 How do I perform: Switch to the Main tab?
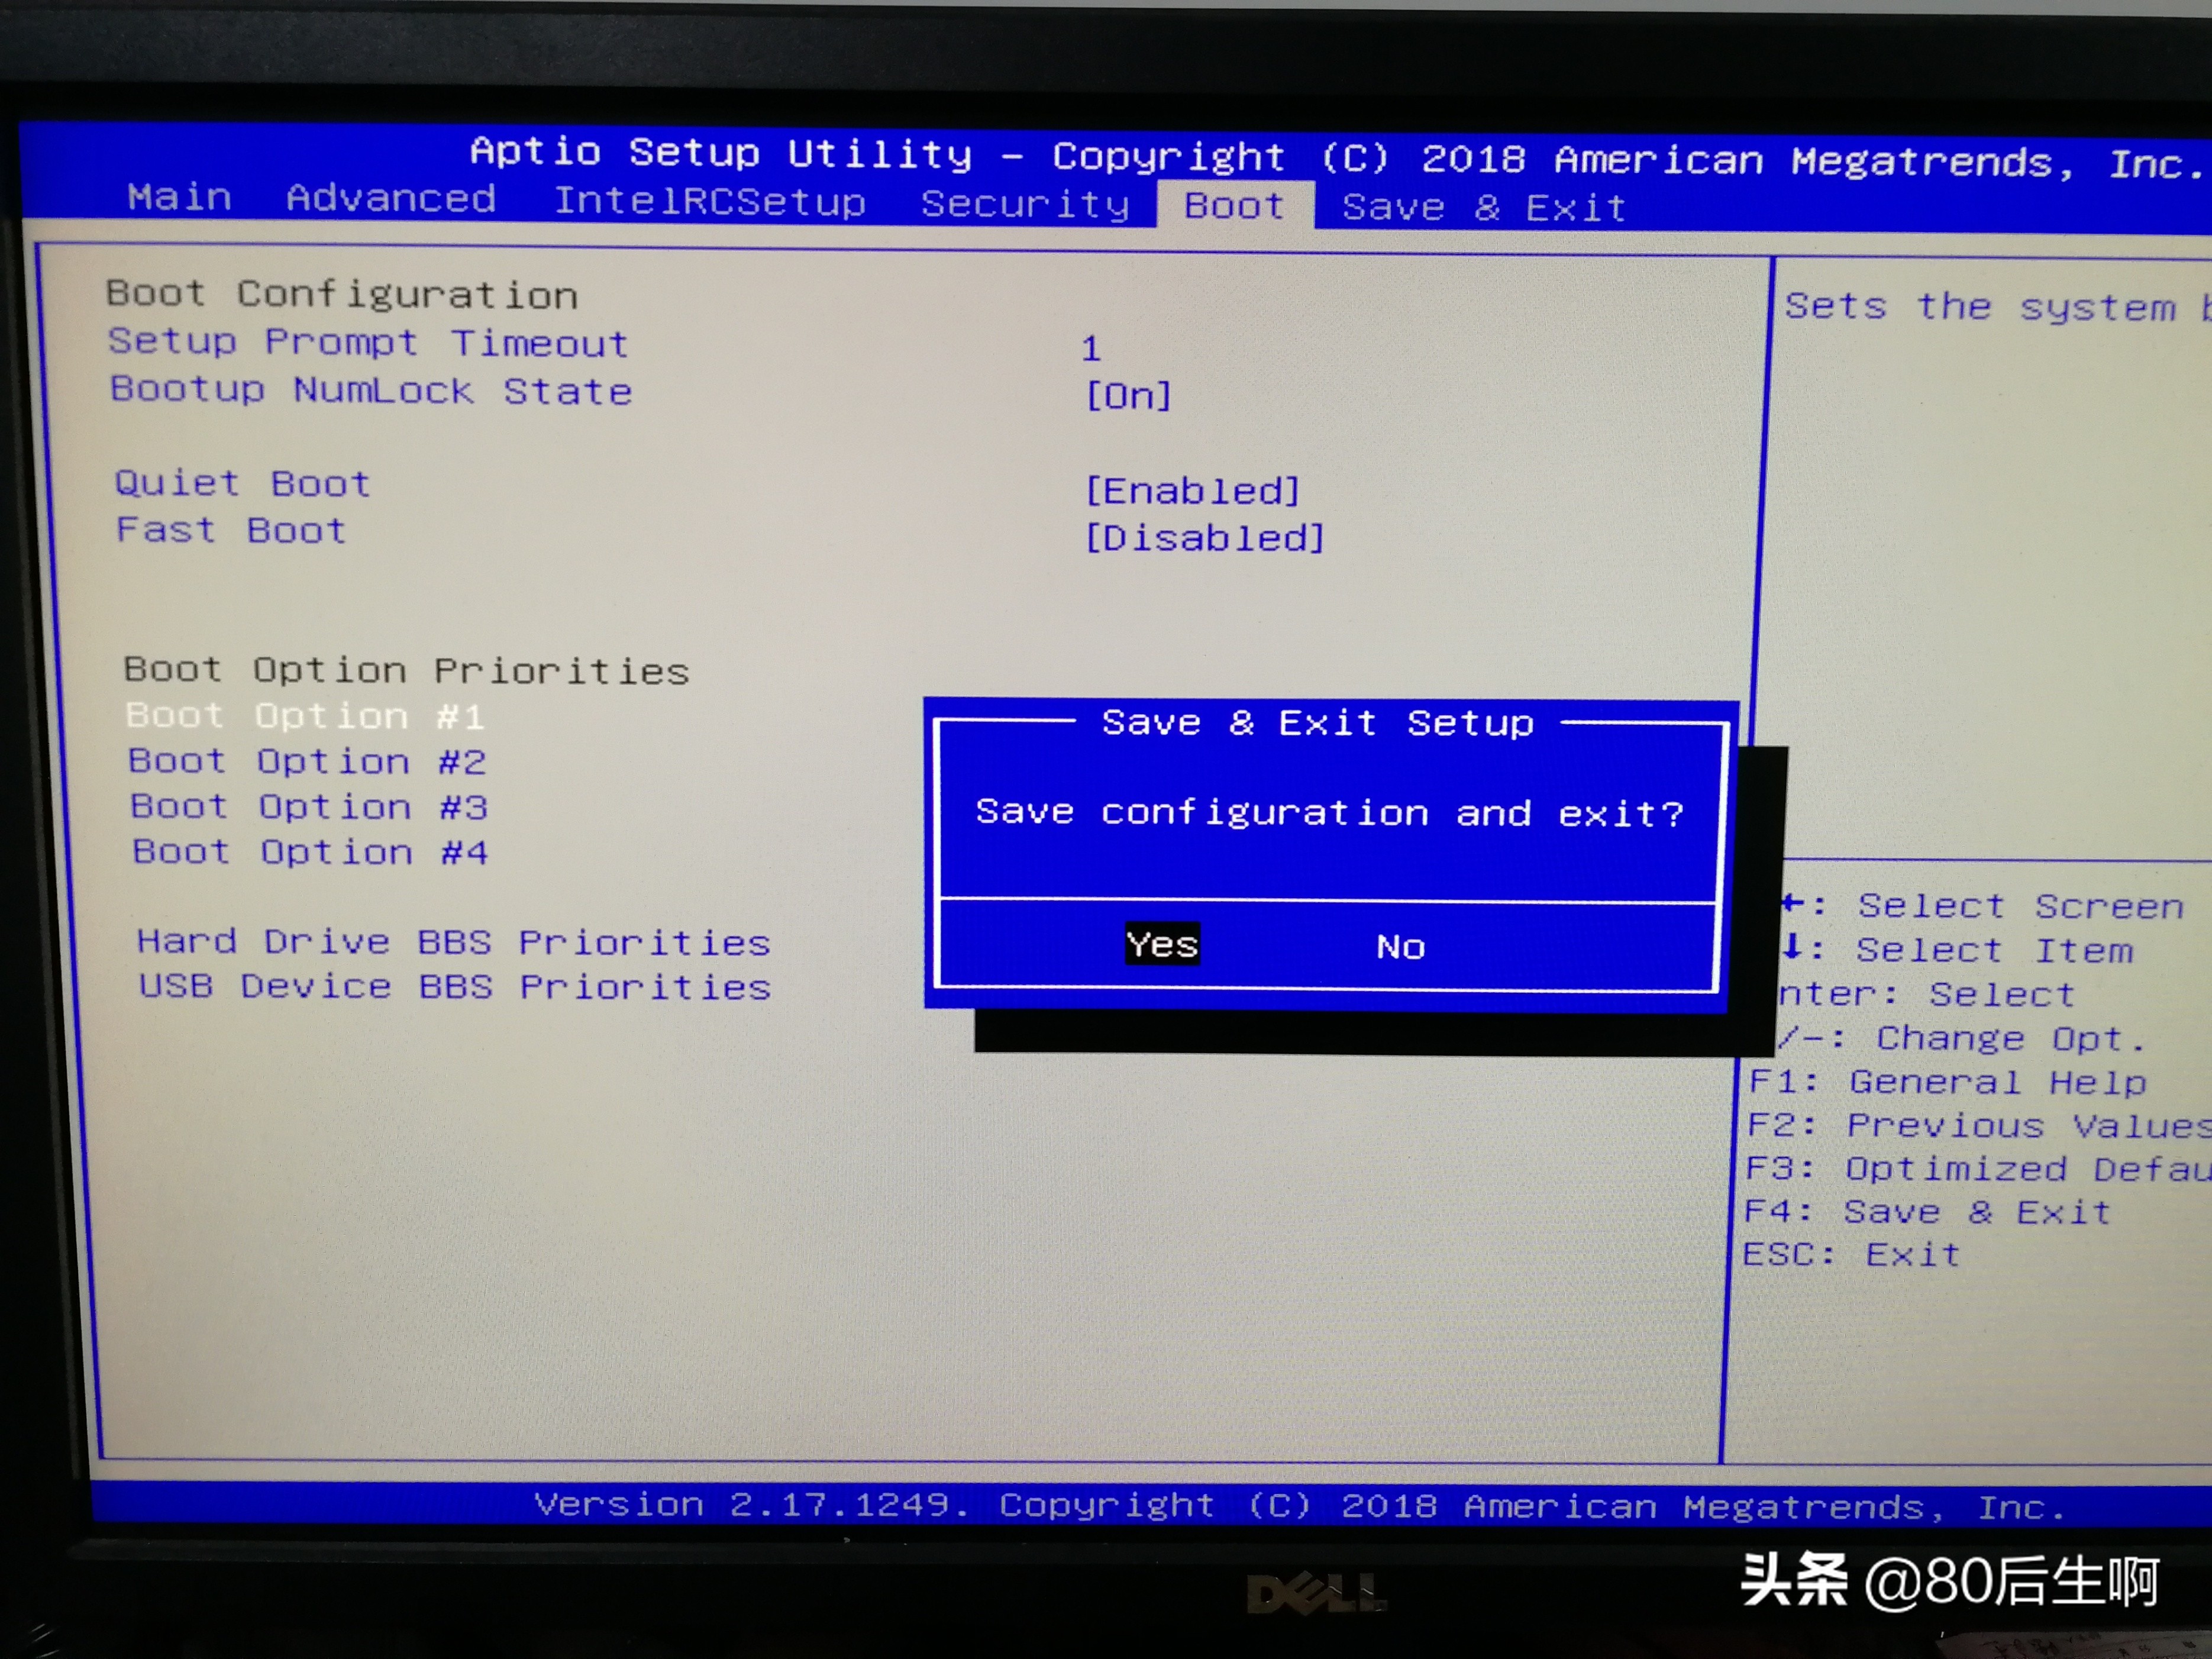[x=180, y=197]
